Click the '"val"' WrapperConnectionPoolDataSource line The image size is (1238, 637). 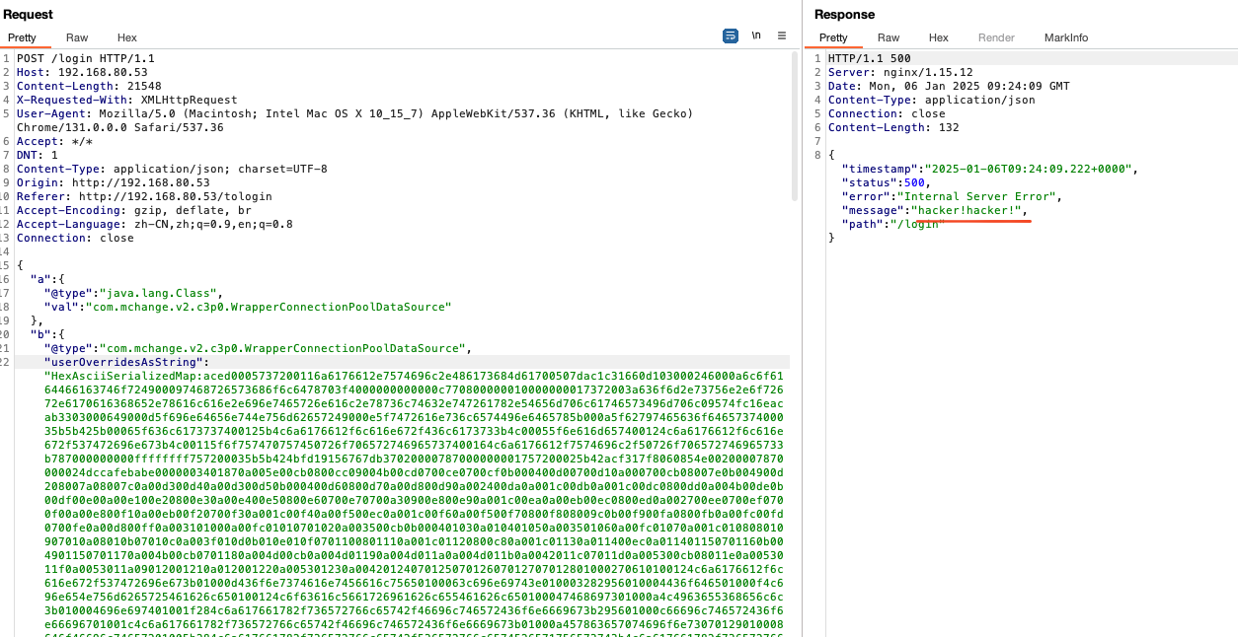pyautogui.click(x=247, y=307)
